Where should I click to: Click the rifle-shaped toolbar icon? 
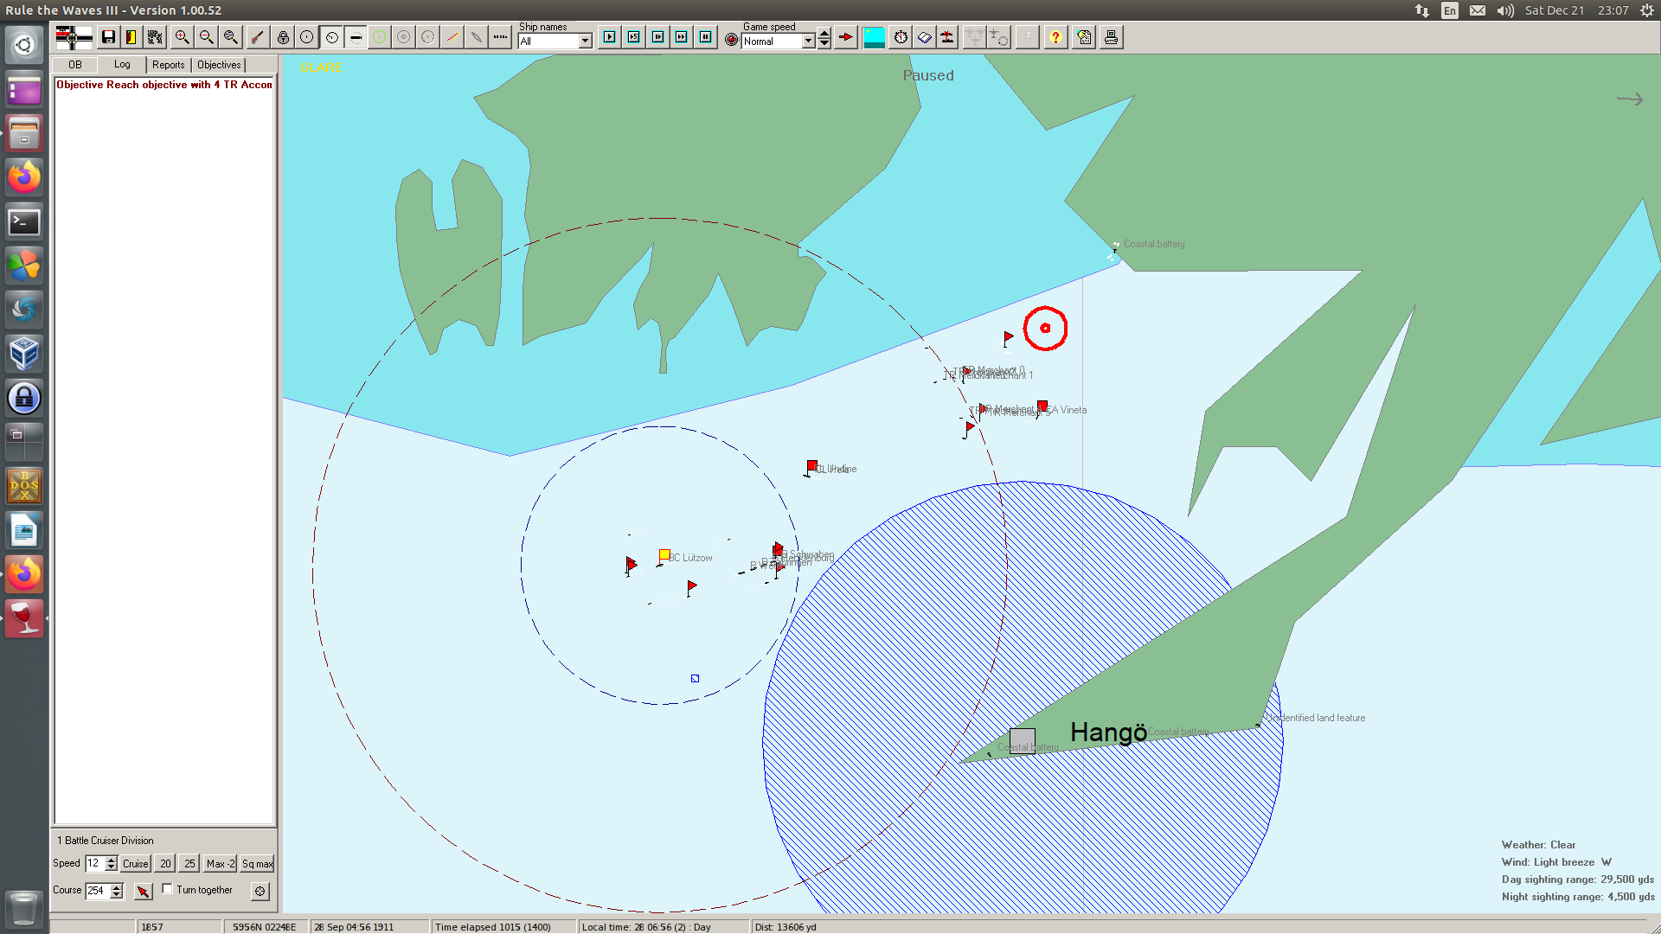click(x=258, y=37)
